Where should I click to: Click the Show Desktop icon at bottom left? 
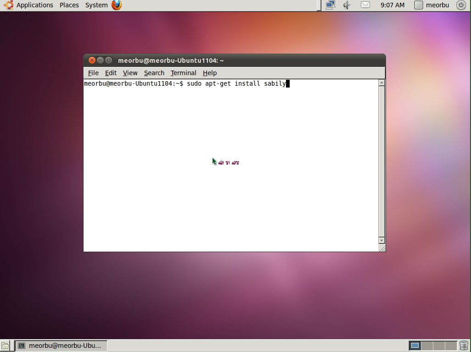5,345
